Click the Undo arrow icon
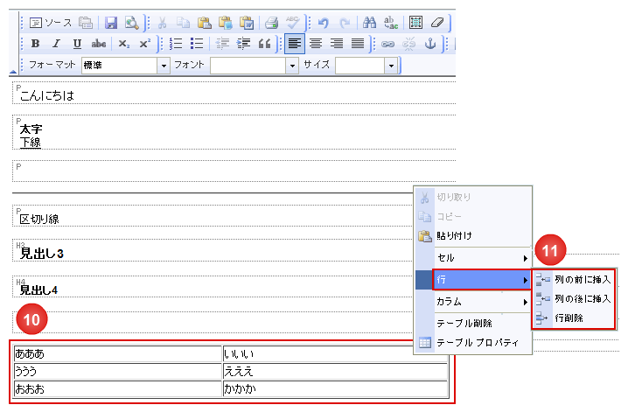 [323, 23]
